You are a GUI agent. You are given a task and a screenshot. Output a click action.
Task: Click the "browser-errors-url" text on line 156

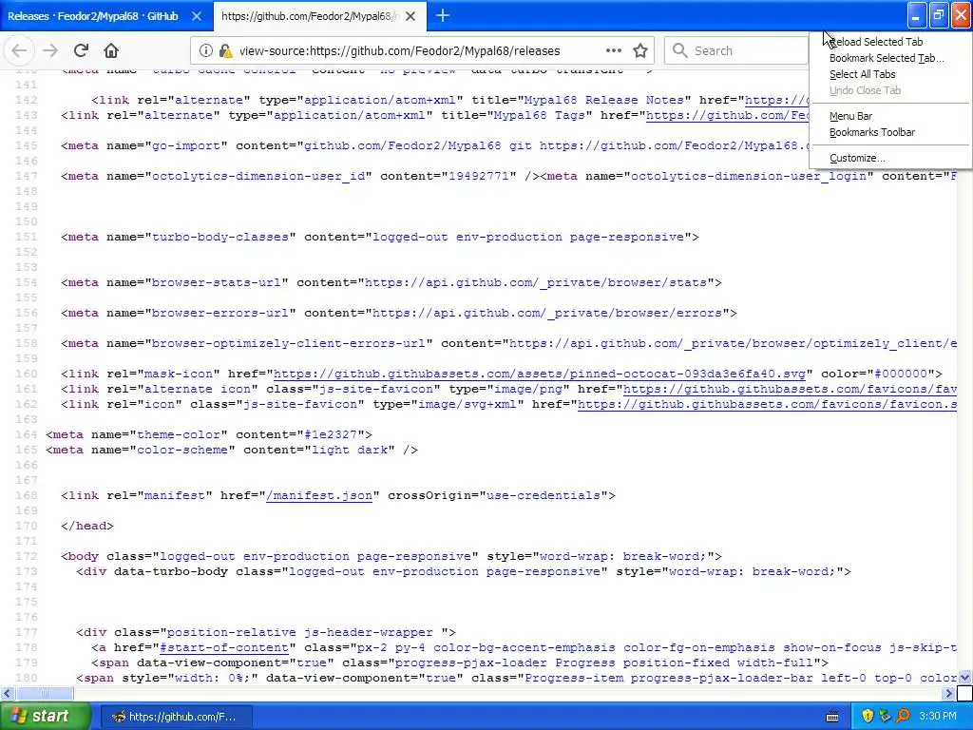(x=220, y=313)
